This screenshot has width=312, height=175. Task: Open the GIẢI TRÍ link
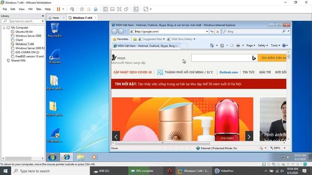(265, 72)
